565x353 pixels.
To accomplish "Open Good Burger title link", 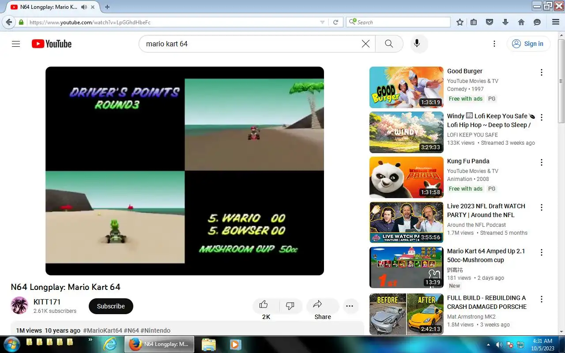I will (465, 71).
